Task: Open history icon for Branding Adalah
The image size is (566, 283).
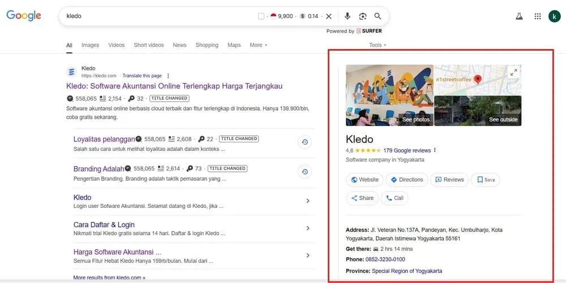Action: coord(305,172)
